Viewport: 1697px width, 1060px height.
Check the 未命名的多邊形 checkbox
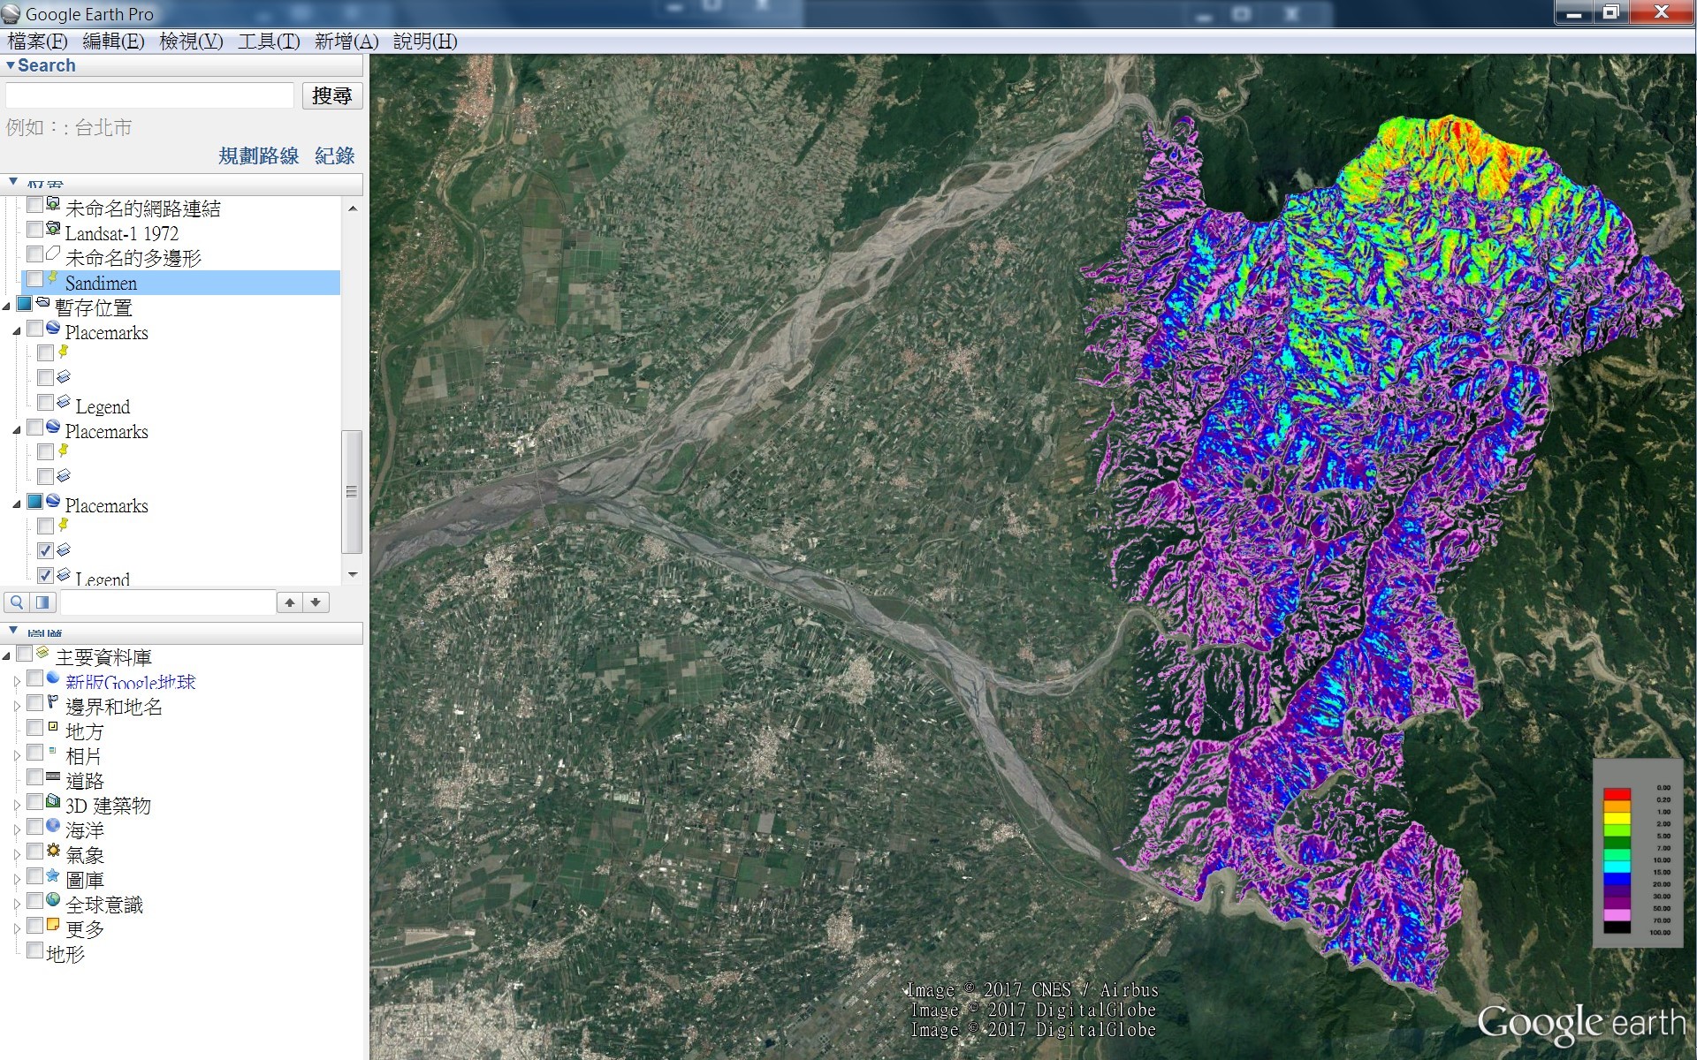[34, 254]
